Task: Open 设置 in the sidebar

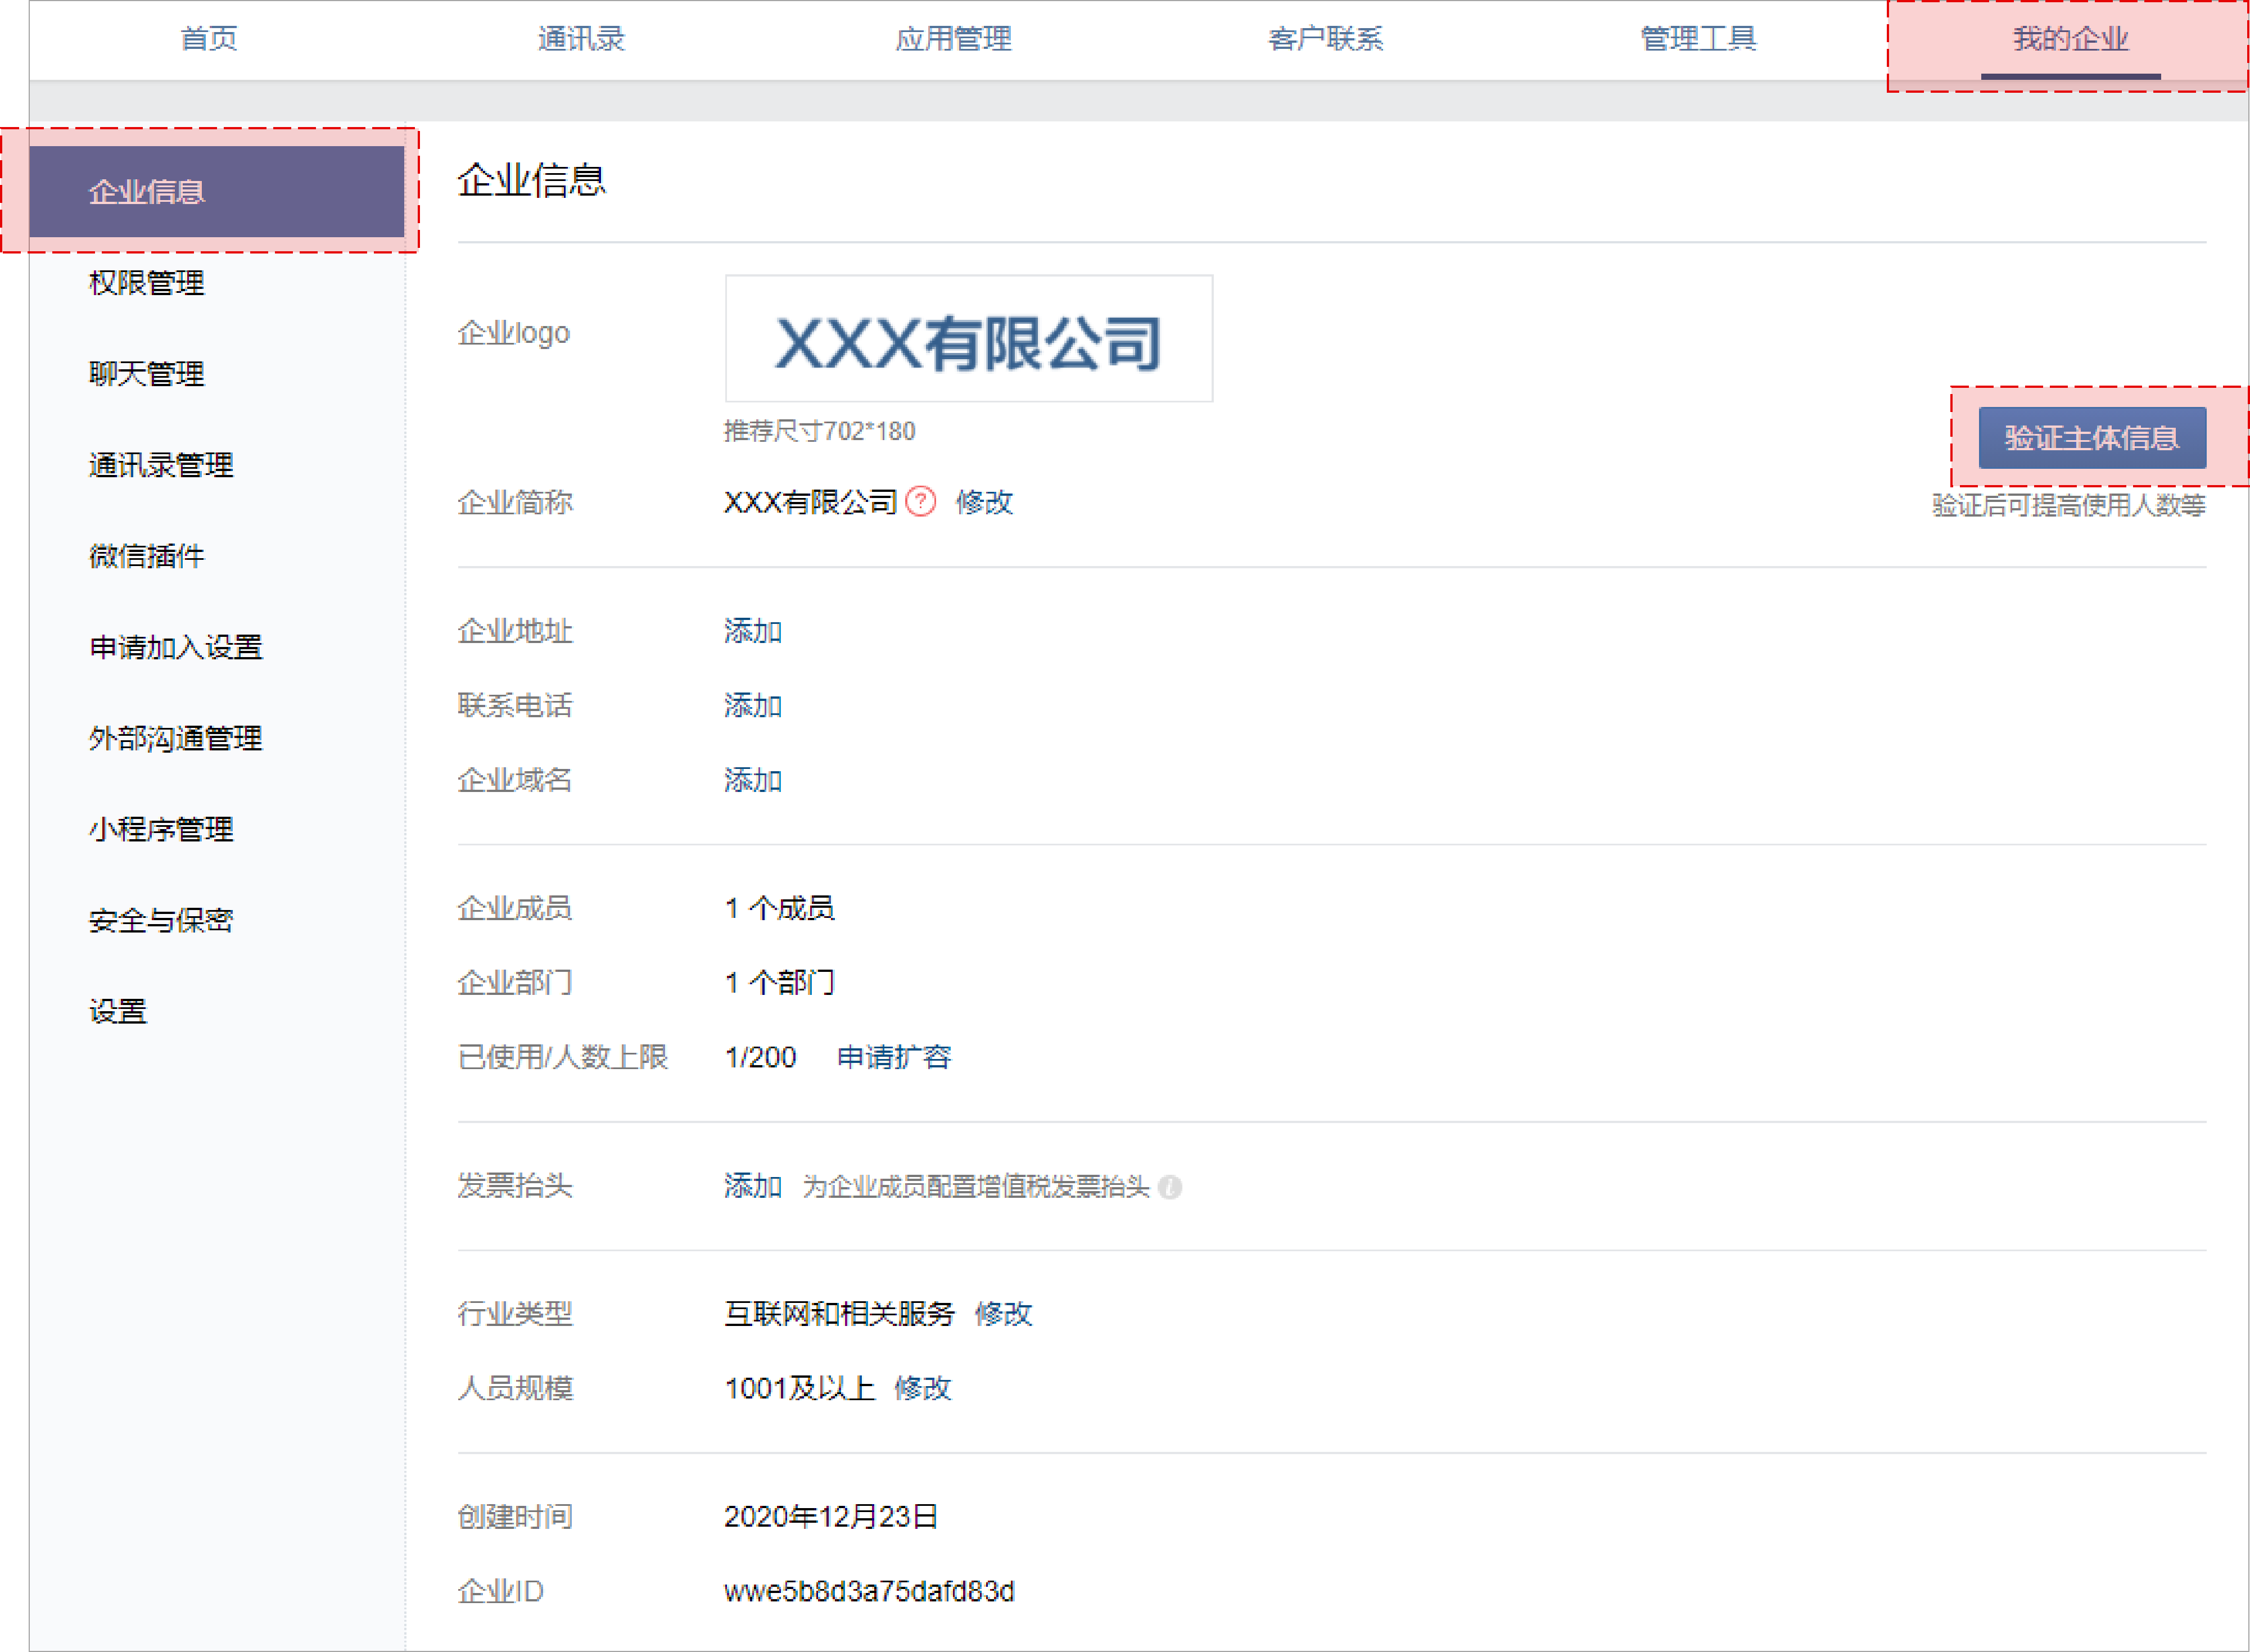Action: (117, 1011)
